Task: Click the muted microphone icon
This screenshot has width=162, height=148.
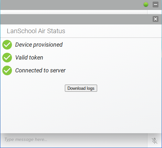Action: (155, 141)
